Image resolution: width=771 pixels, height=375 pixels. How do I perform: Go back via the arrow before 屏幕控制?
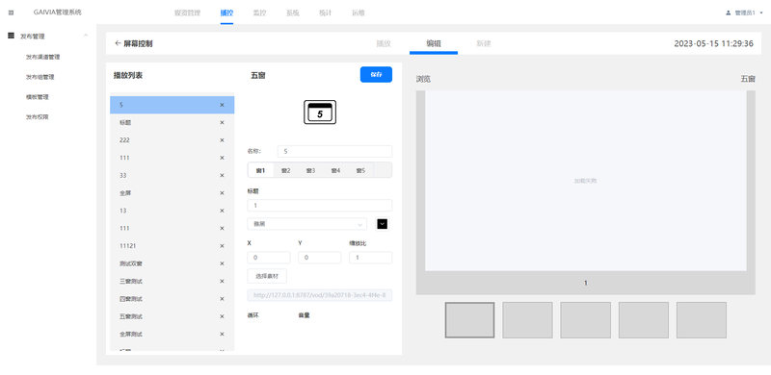pos(118,43)
